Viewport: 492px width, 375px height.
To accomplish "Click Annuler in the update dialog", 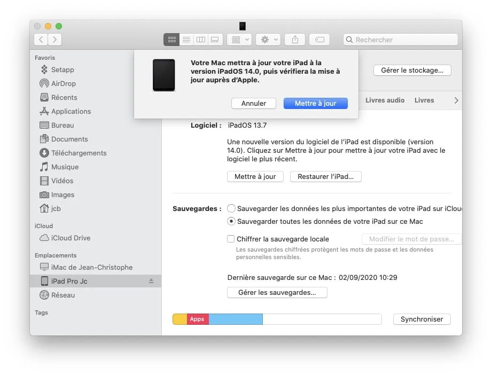I will [254, 103].
